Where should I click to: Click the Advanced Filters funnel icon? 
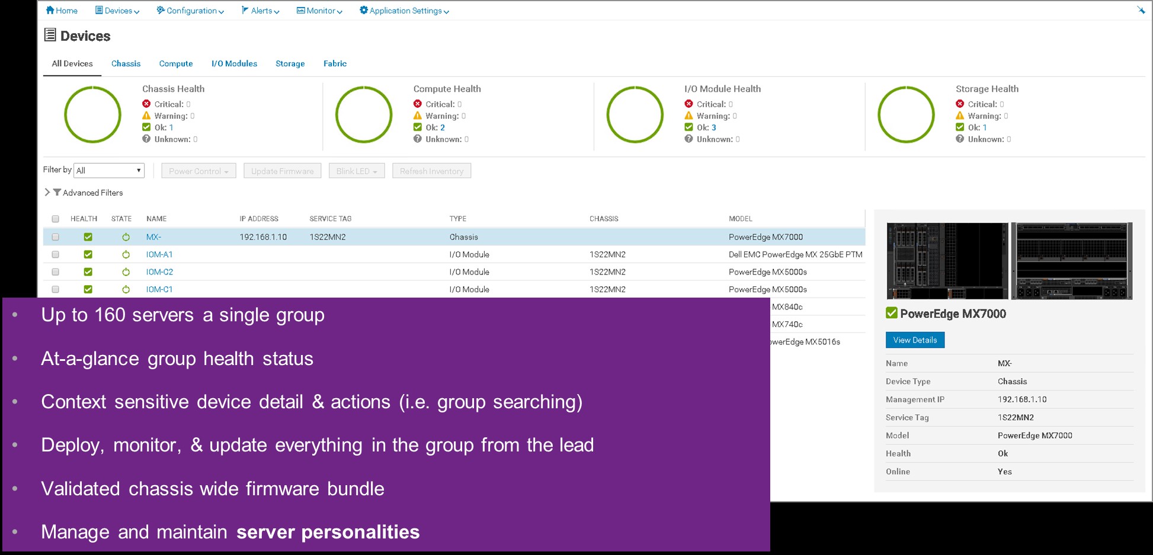(57, 192)
